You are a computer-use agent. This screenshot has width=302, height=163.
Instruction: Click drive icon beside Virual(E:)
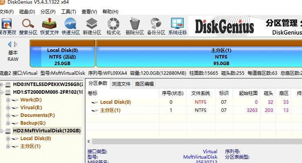pyautogui.click(x=15, y=108)
